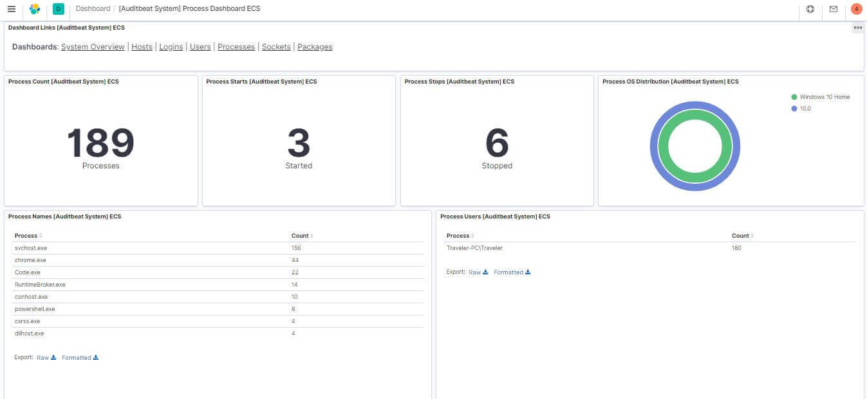The image size is (867, 399).
Task: Toggle sorting on the Process column header
Action: 26,235
